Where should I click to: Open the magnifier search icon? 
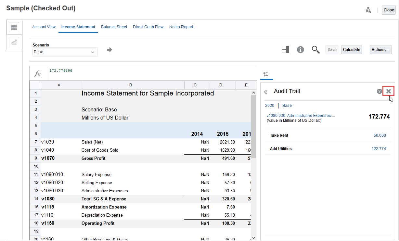tap(315, 50)
